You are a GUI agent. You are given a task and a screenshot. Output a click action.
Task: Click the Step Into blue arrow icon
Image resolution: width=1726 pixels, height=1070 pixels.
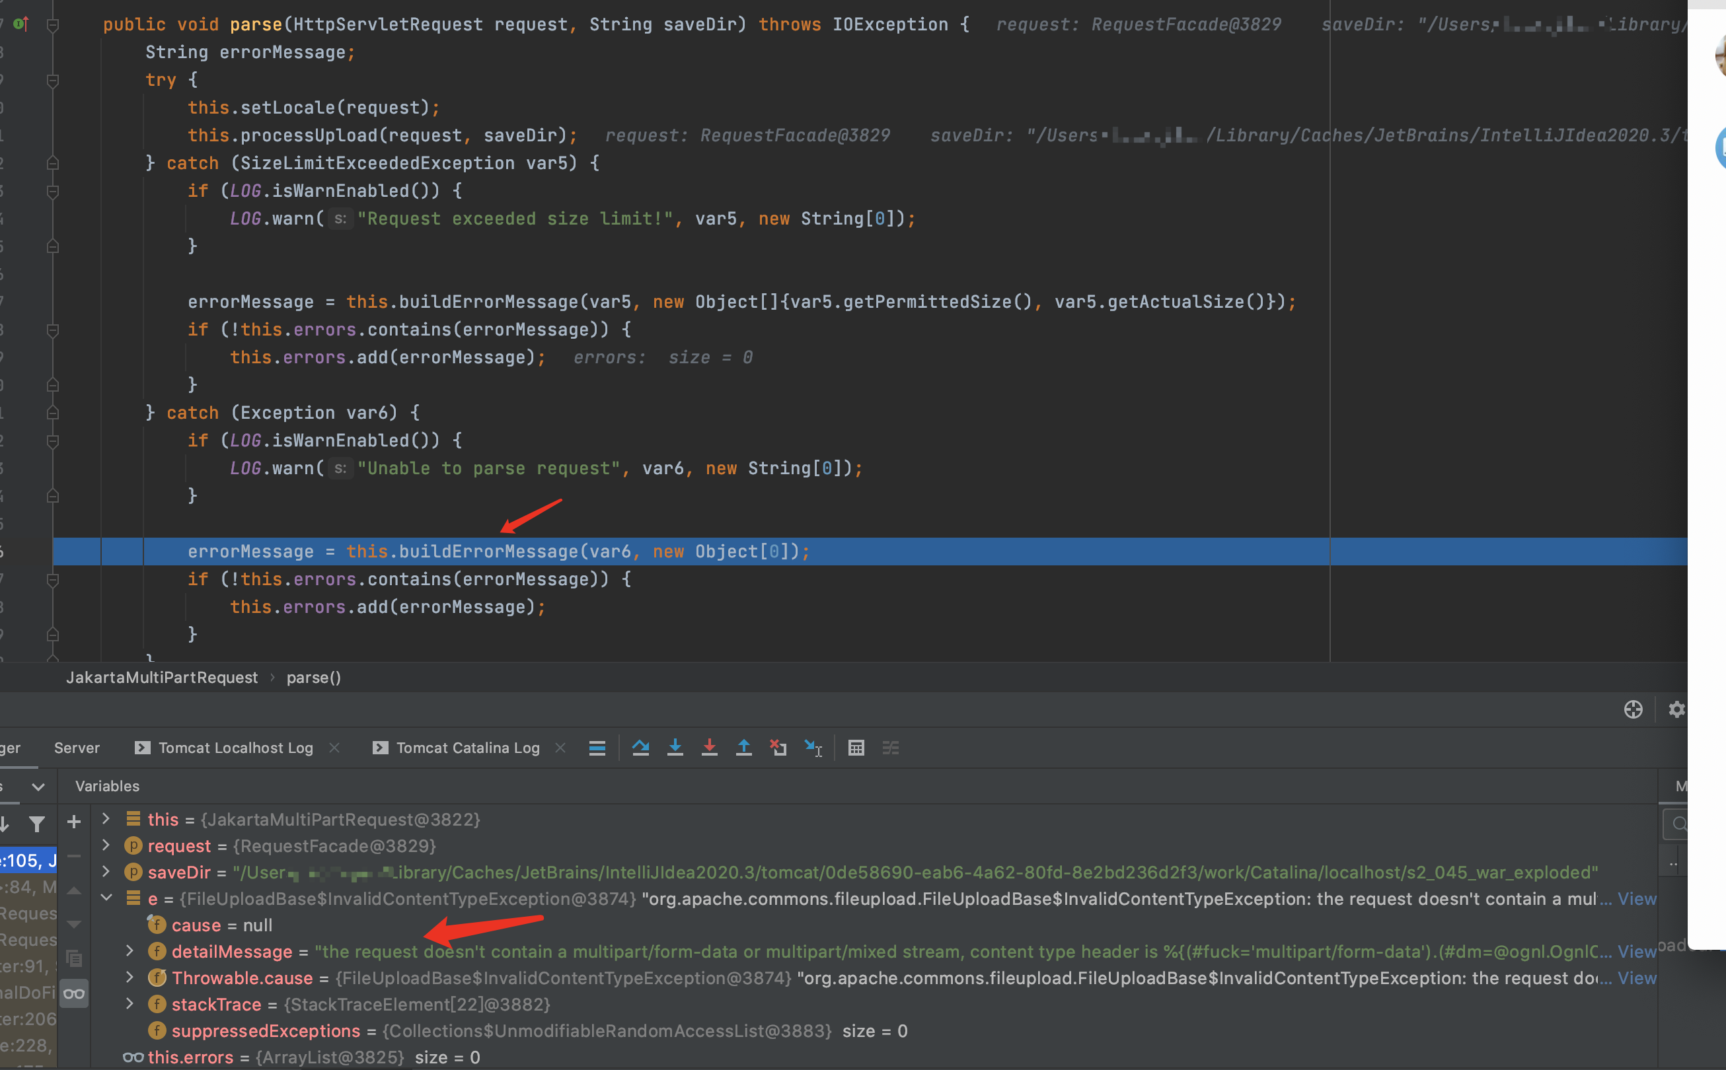[x=675, y=748]
